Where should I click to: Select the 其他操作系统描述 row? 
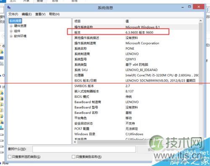click(x=136, y=38)
